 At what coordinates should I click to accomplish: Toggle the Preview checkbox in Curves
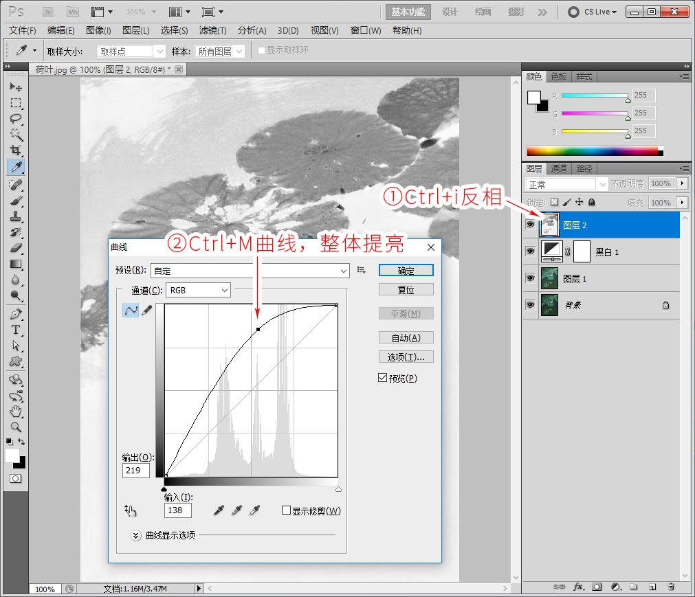[x=382, y=378]
